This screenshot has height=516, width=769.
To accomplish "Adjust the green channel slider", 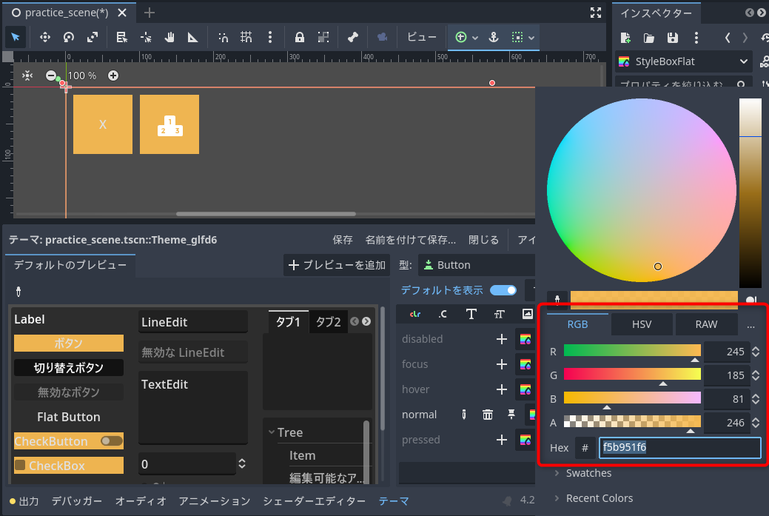I will pyautogui.click(x=633, y=375).
